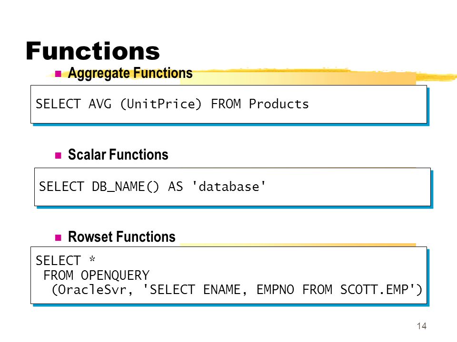Click the DB_NAME() function text
This screenshot has height=342, width=457.
(x=125, y=187)
